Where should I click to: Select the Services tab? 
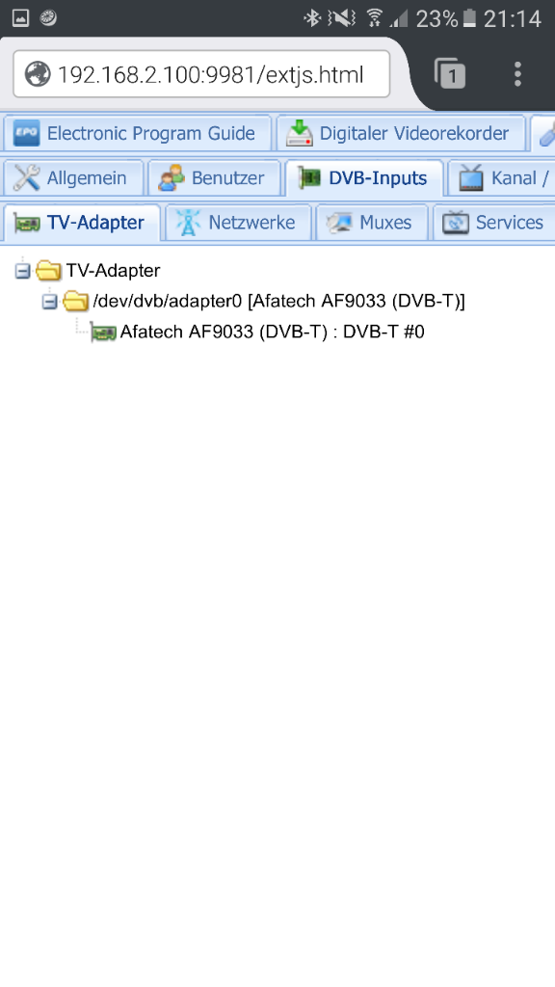pos(494,223)
